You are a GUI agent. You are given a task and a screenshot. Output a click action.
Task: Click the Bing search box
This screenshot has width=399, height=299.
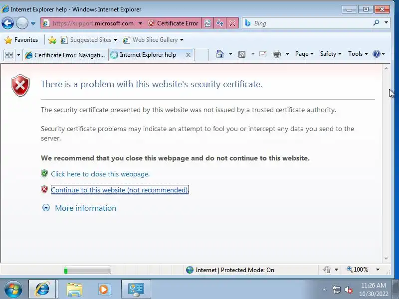tap(308, 23)
